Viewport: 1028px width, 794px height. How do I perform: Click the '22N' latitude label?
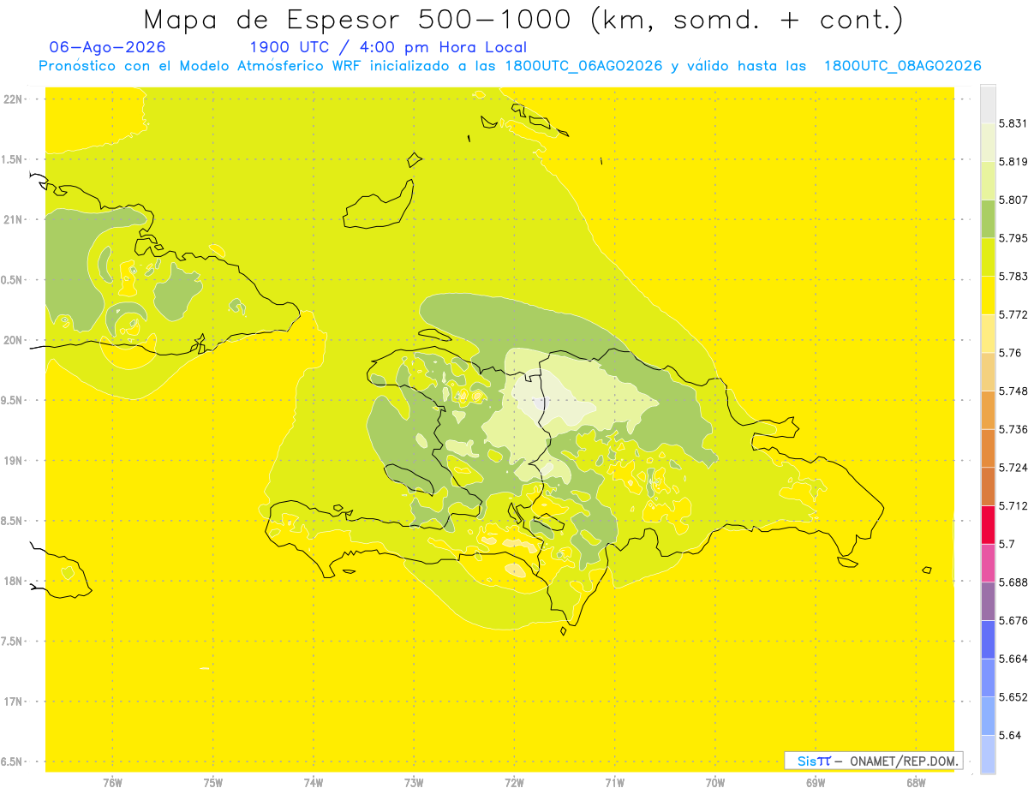point(15,99)
